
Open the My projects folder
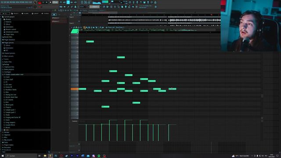point(8,140)
